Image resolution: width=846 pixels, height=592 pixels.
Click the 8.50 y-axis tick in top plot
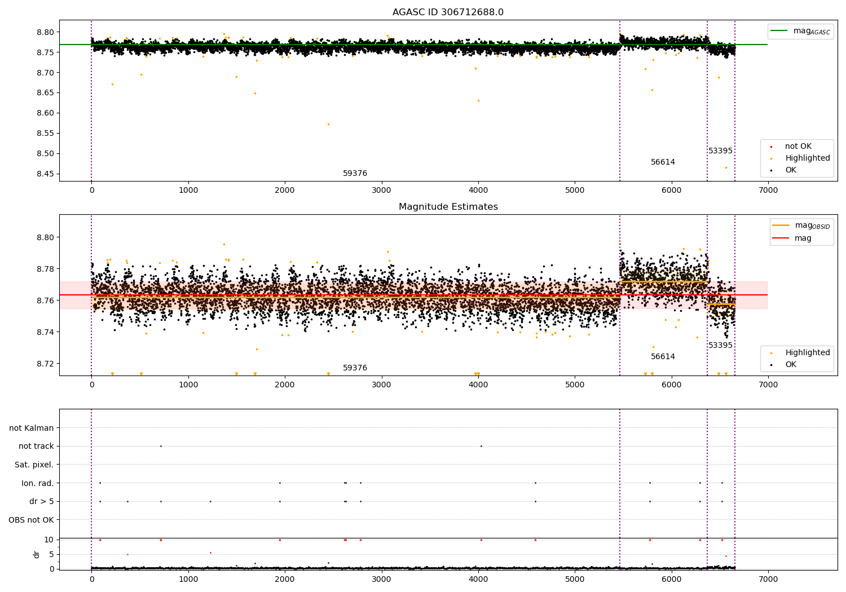pos(45,154)
